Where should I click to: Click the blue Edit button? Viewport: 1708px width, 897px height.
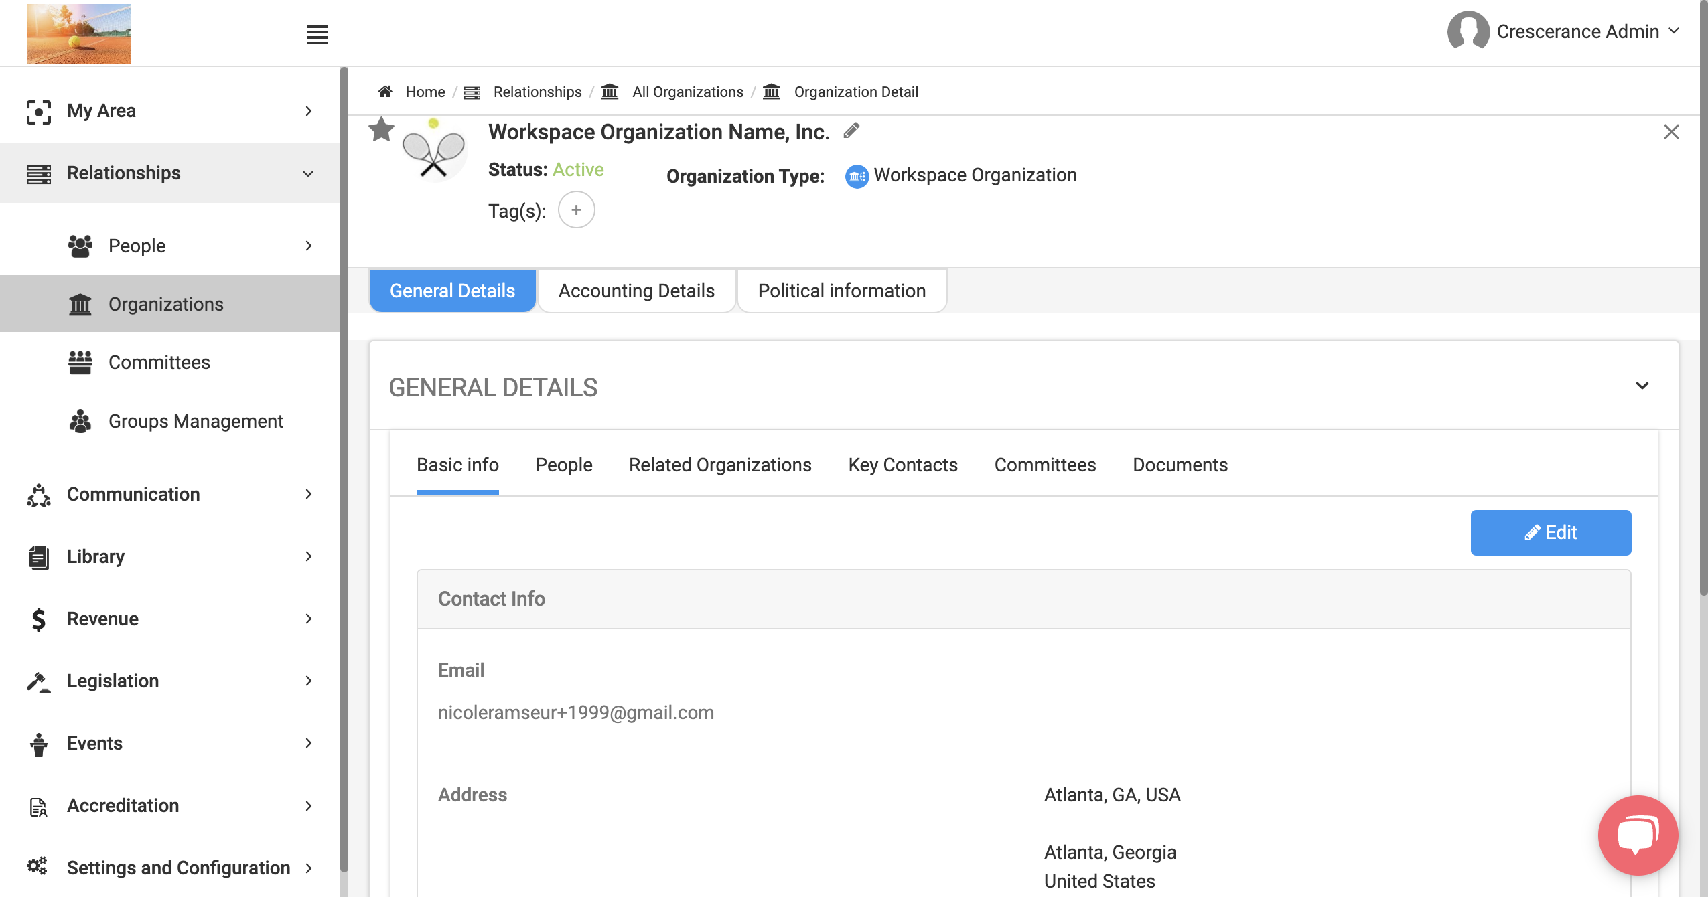click(x=1551, y=533)
